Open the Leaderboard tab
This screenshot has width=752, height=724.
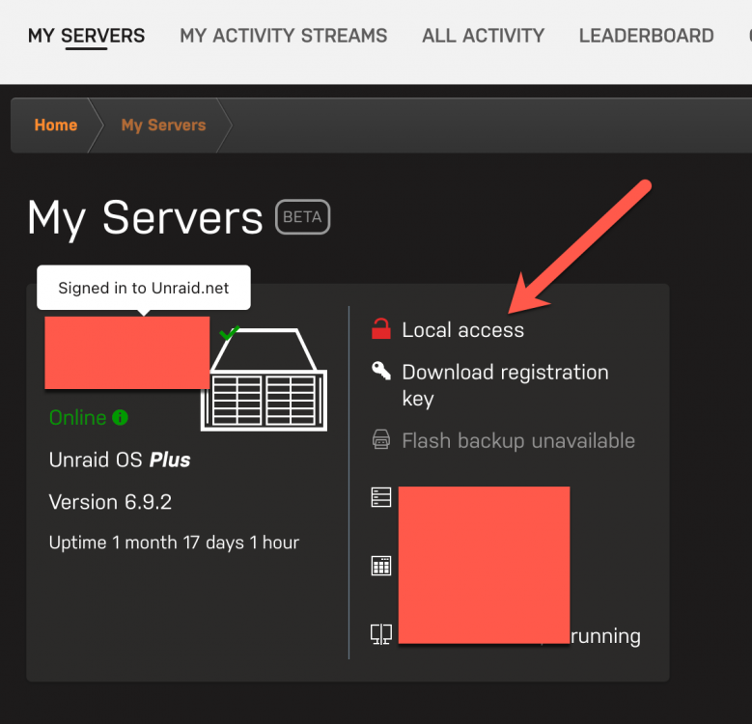[646, 36]
